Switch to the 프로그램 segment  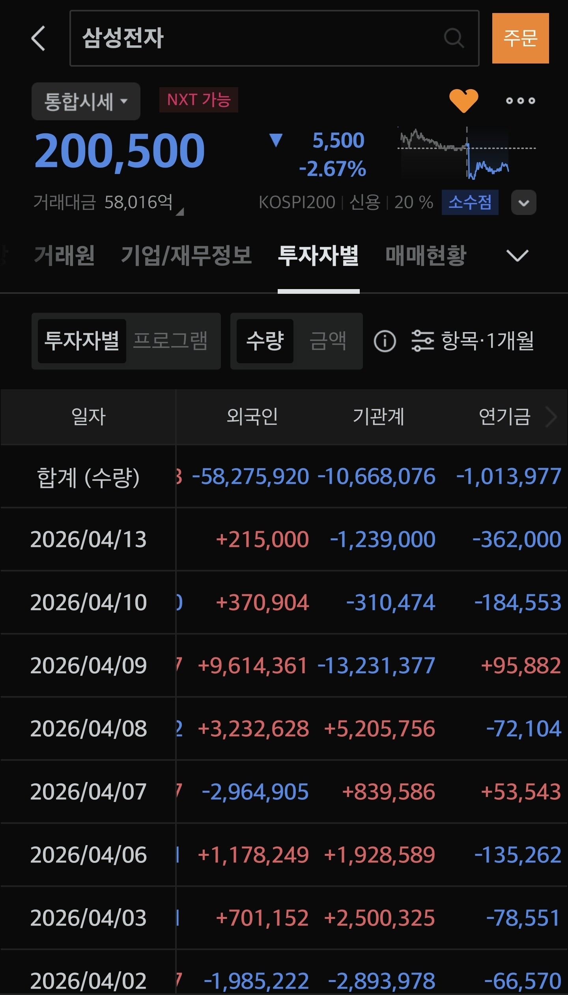(x=170, y=341)
